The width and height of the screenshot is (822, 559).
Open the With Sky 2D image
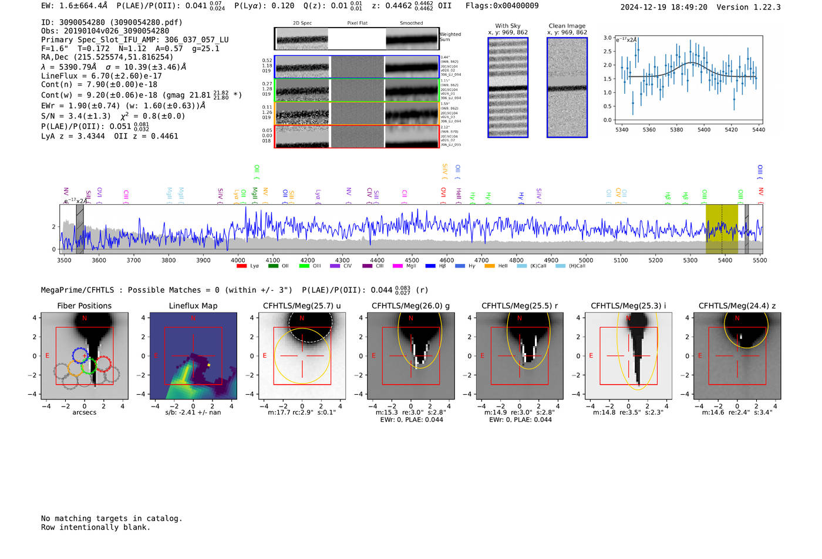(x=508, y=87)
